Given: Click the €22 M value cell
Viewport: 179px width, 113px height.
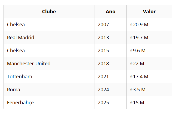Looking at the screenshot, I should [x=137, y=64].
